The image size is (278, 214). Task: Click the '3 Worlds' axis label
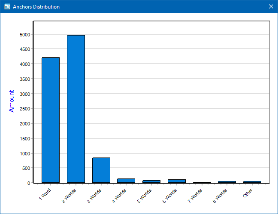[x=94, y=196]
